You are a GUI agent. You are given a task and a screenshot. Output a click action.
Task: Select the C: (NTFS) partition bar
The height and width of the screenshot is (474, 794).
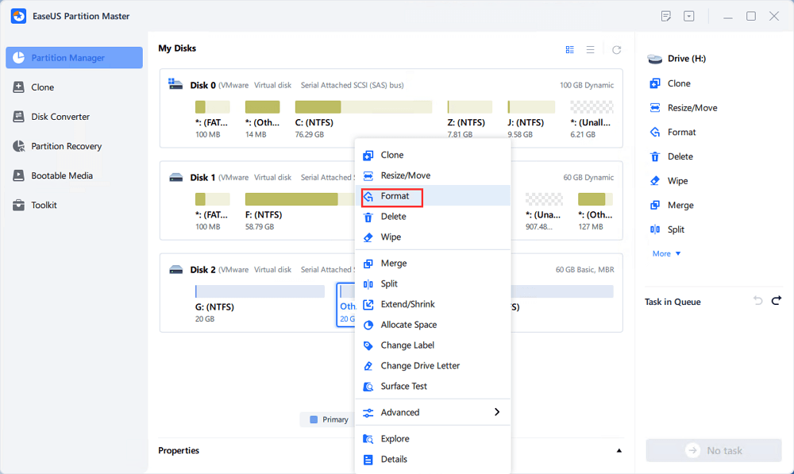[363, 107]
